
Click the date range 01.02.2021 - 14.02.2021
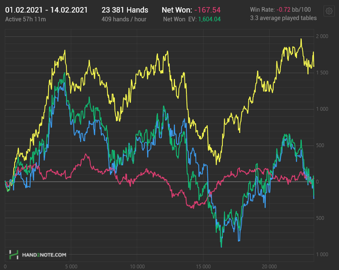(x=46, y=10)
